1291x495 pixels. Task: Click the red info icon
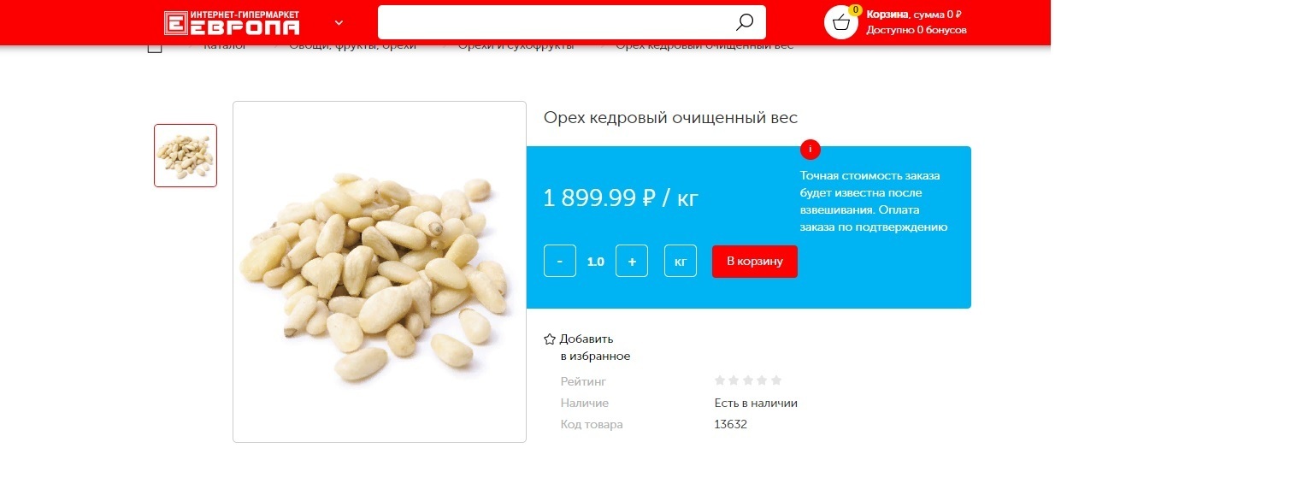point(811,150)
